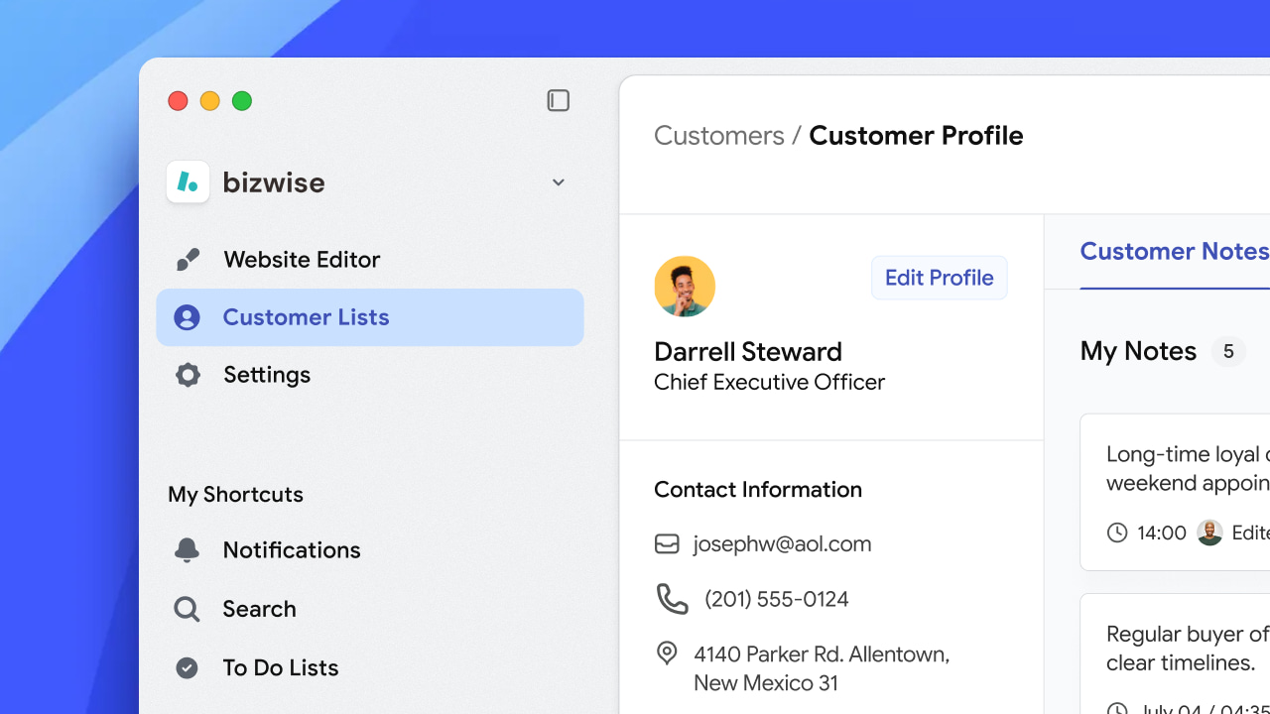Click the phone handset icon
1270x714 pixels.
[x=672, y=599]
